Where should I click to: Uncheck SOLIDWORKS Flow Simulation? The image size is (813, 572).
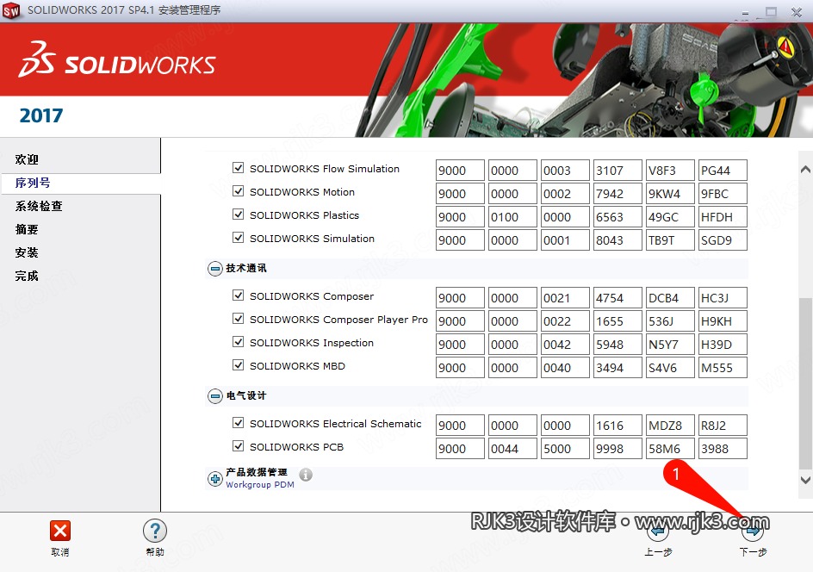[238, 168]
